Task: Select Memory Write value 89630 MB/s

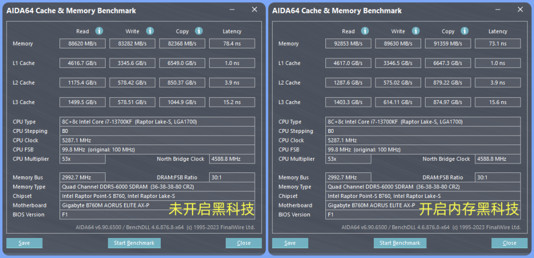Action: [x=398, y=43]
